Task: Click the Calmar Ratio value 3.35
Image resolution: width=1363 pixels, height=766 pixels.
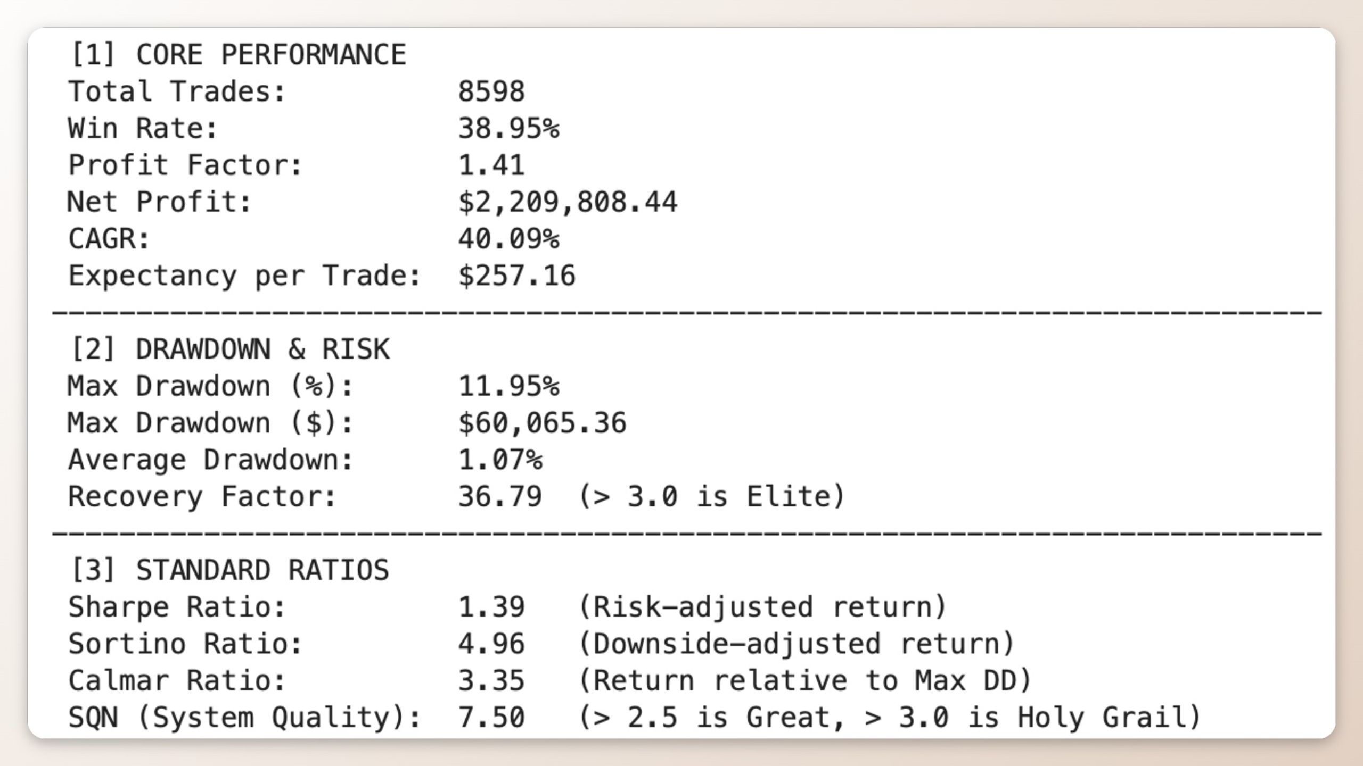Action: click(x=491, y=680)
